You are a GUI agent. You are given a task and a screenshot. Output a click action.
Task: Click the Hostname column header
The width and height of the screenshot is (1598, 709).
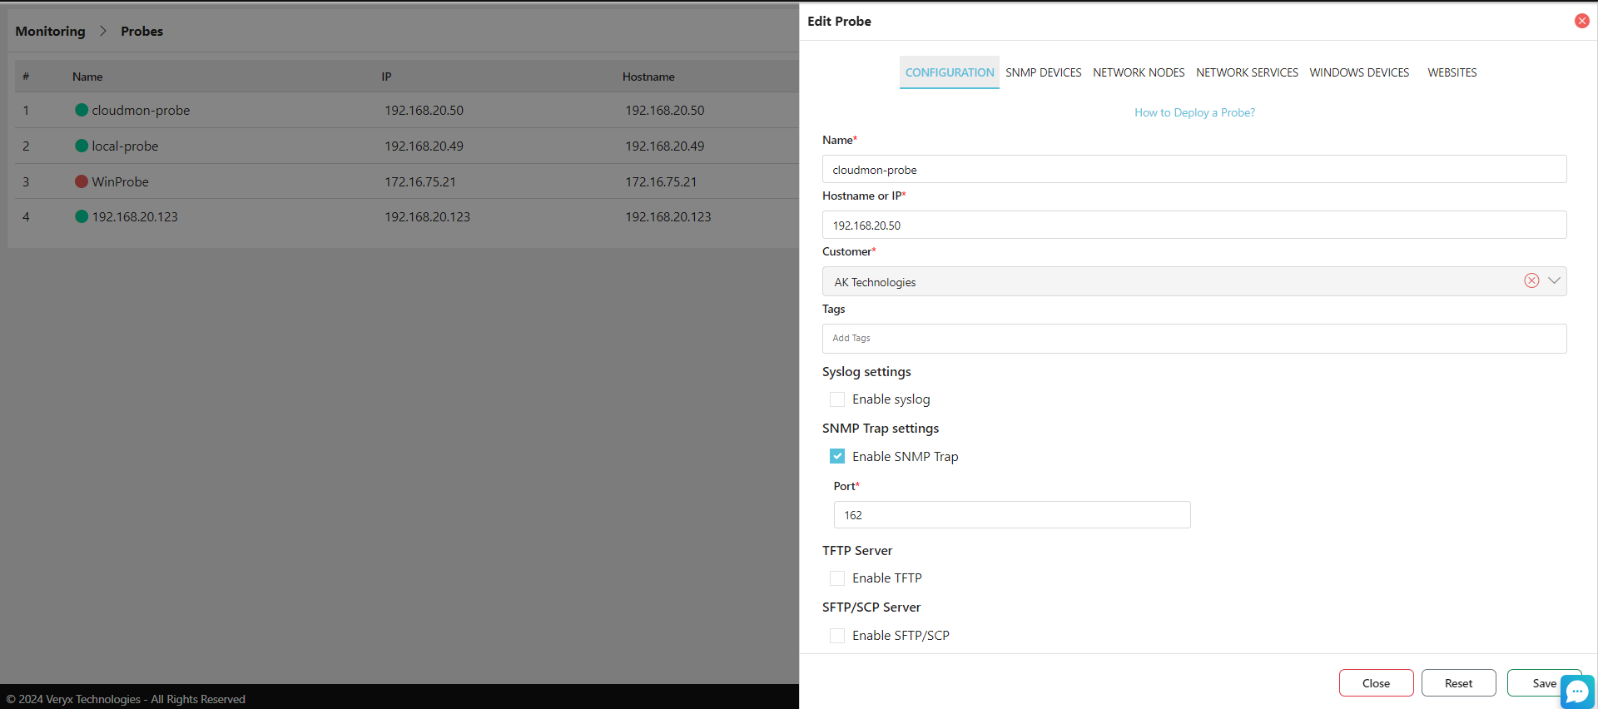[x=648, y=77]
